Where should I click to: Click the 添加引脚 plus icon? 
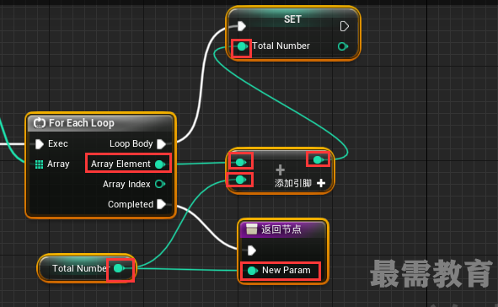[321, 183]
